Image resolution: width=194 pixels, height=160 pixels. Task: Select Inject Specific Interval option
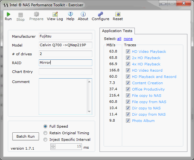click(45, 140)
